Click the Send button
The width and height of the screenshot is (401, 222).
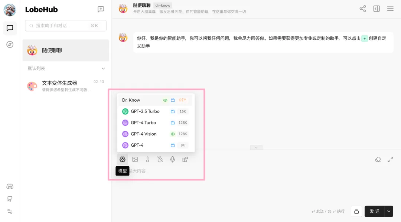point(375,211)
